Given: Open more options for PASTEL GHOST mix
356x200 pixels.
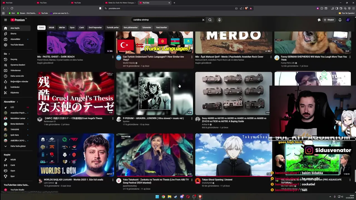Looking at the screenshot, I should (113, 57).
